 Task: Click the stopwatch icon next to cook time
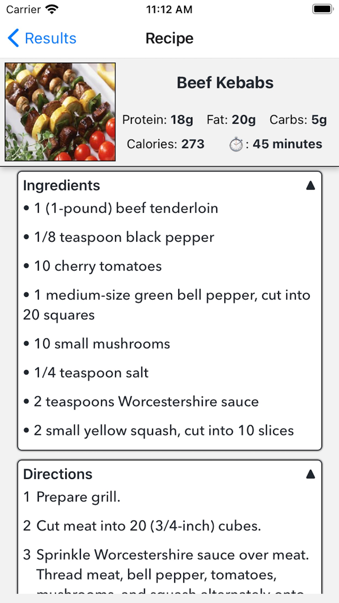(236, 144)
